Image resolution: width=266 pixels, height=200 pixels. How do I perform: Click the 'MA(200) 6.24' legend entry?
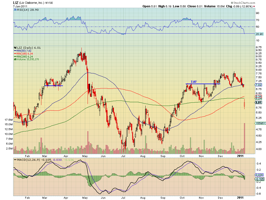tap(23, 56)
